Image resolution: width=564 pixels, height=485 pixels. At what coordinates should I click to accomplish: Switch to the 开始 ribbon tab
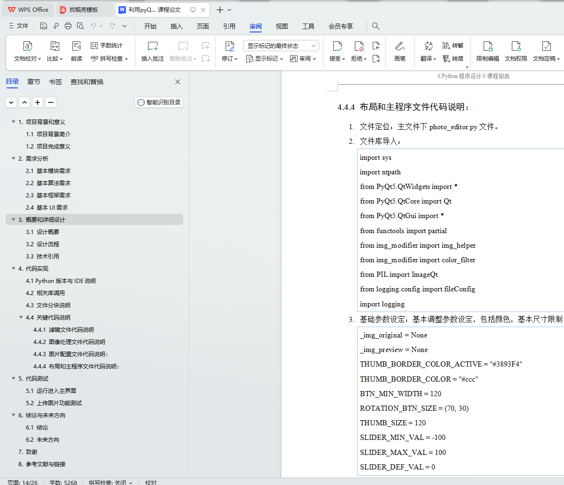[x=150, y=26]
